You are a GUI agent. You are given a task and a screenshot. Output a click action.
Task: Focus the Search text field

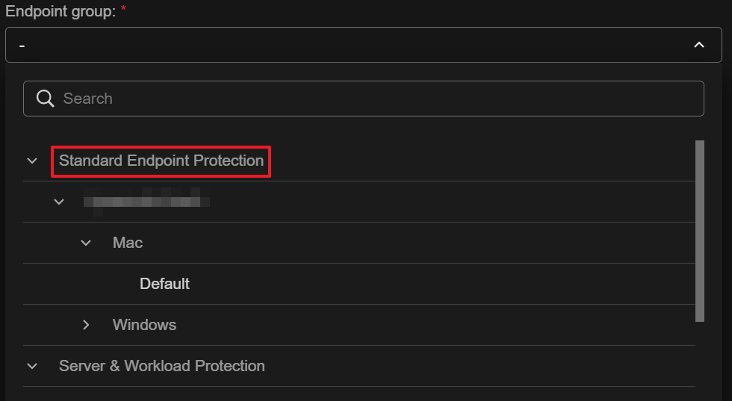[x=373, y=99]
